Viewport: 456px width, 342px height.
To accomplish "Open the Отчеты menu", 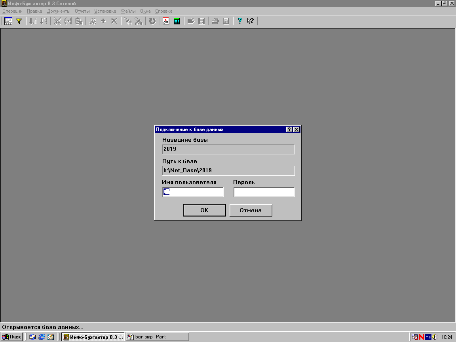I will pyautogui.click(x=82, y=11).
